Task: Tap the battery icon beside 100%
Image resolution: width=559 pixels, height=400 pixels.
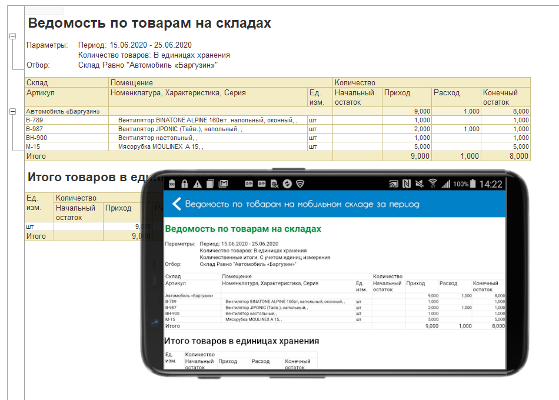Action: (473, 184)
